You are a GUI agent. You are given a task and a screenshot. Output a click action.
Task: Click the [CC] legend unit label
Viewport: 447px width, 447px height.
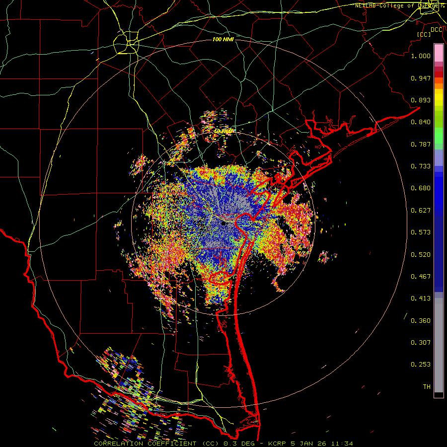coord(424,34)
